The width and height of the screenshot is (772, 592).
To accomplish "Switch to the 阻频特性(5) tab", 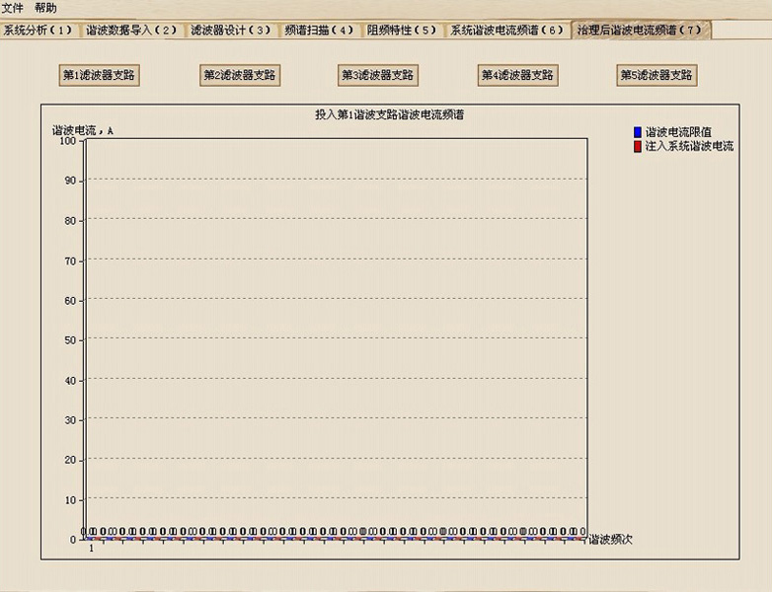I will point(401,30).
